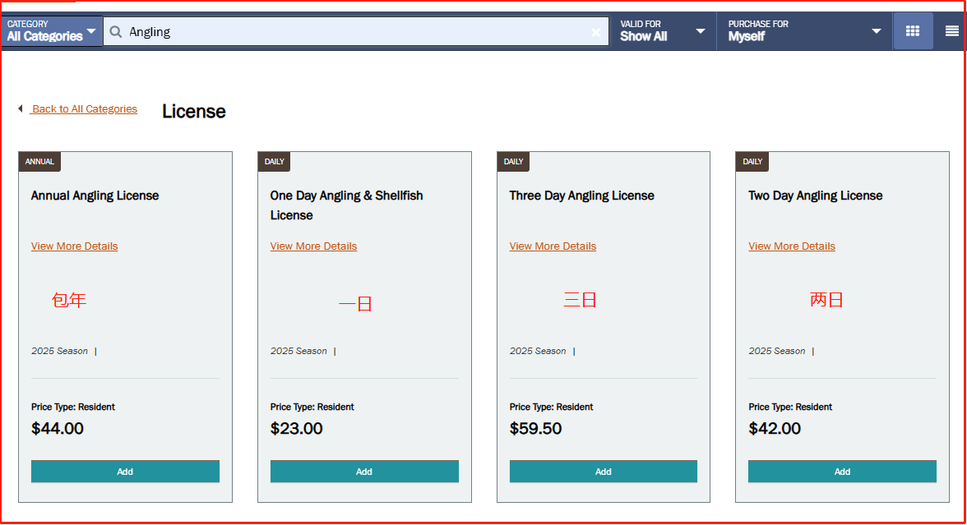Image resolution: width=967 pixels, height=525 pixels.
Task: Add One Day Angling & Shellfish License
Action: 364,472
